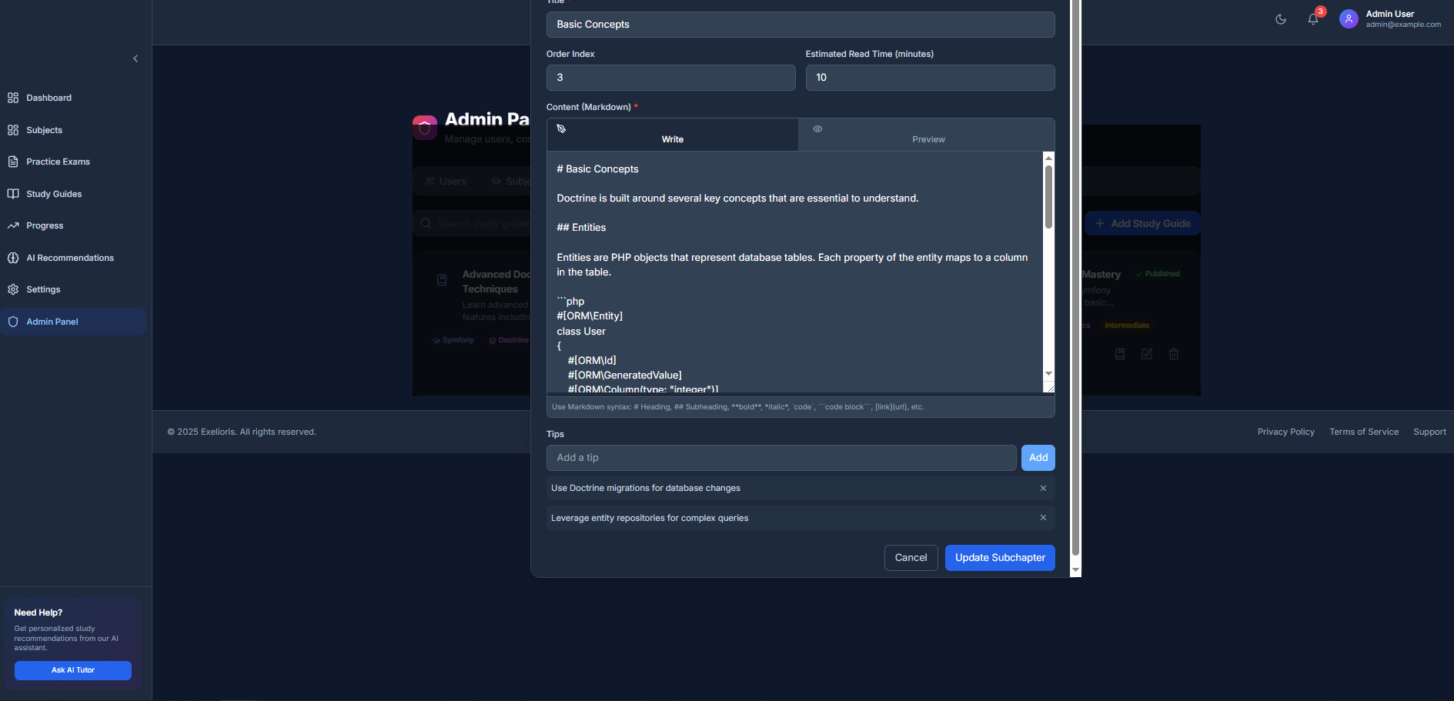1454x701 pixels.
Task: Click the Admin Panel logo icon
Action: point(425,127)
